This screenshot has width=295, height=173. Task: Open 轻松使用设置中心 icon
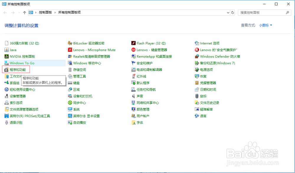6,90
